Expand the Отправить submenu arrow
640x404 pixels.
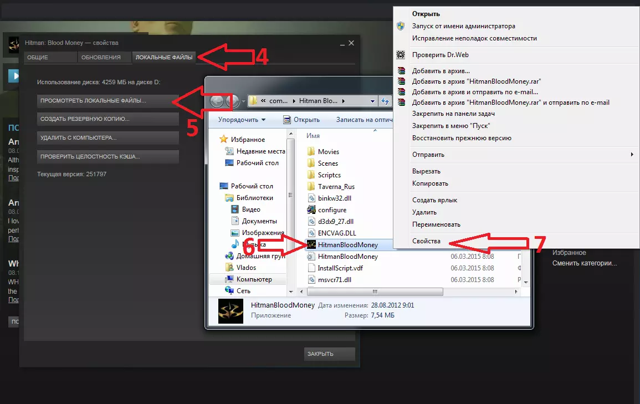[x=632, y=154]
